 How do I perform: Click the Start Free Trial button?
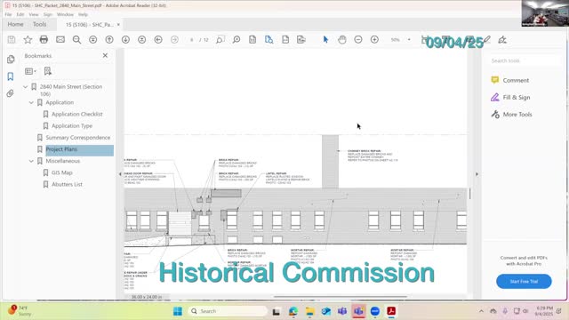pos(524,282)
